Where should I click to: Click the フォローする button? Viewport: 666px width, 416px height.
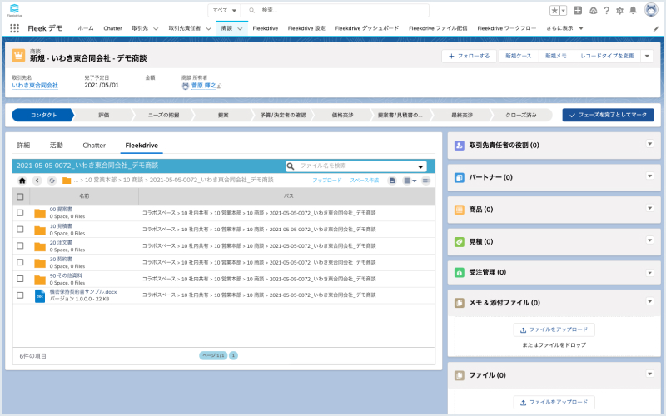pos(469,56)
